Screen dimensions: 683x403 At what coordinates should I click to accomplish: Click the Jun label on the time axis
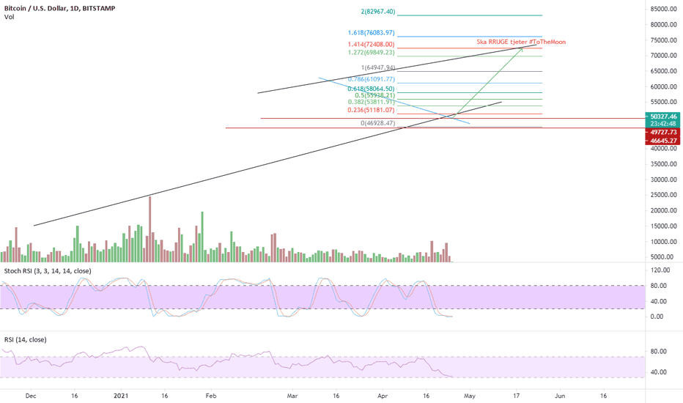pos(560,396)
